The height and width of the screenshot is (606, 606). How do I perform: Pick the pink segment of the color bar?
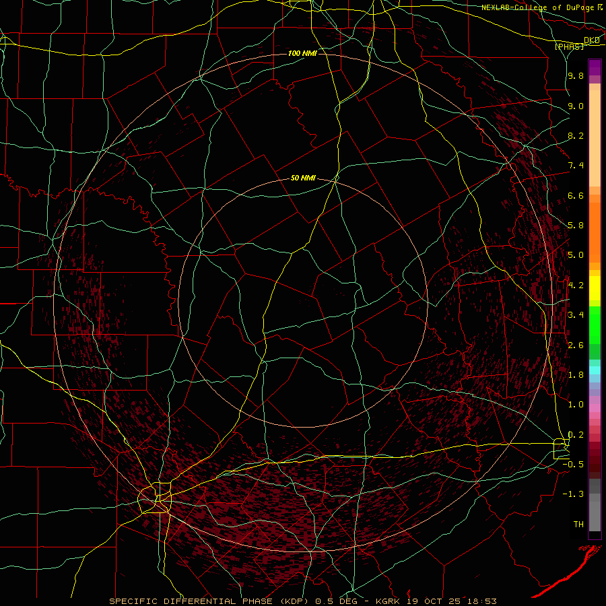[595, 408]
